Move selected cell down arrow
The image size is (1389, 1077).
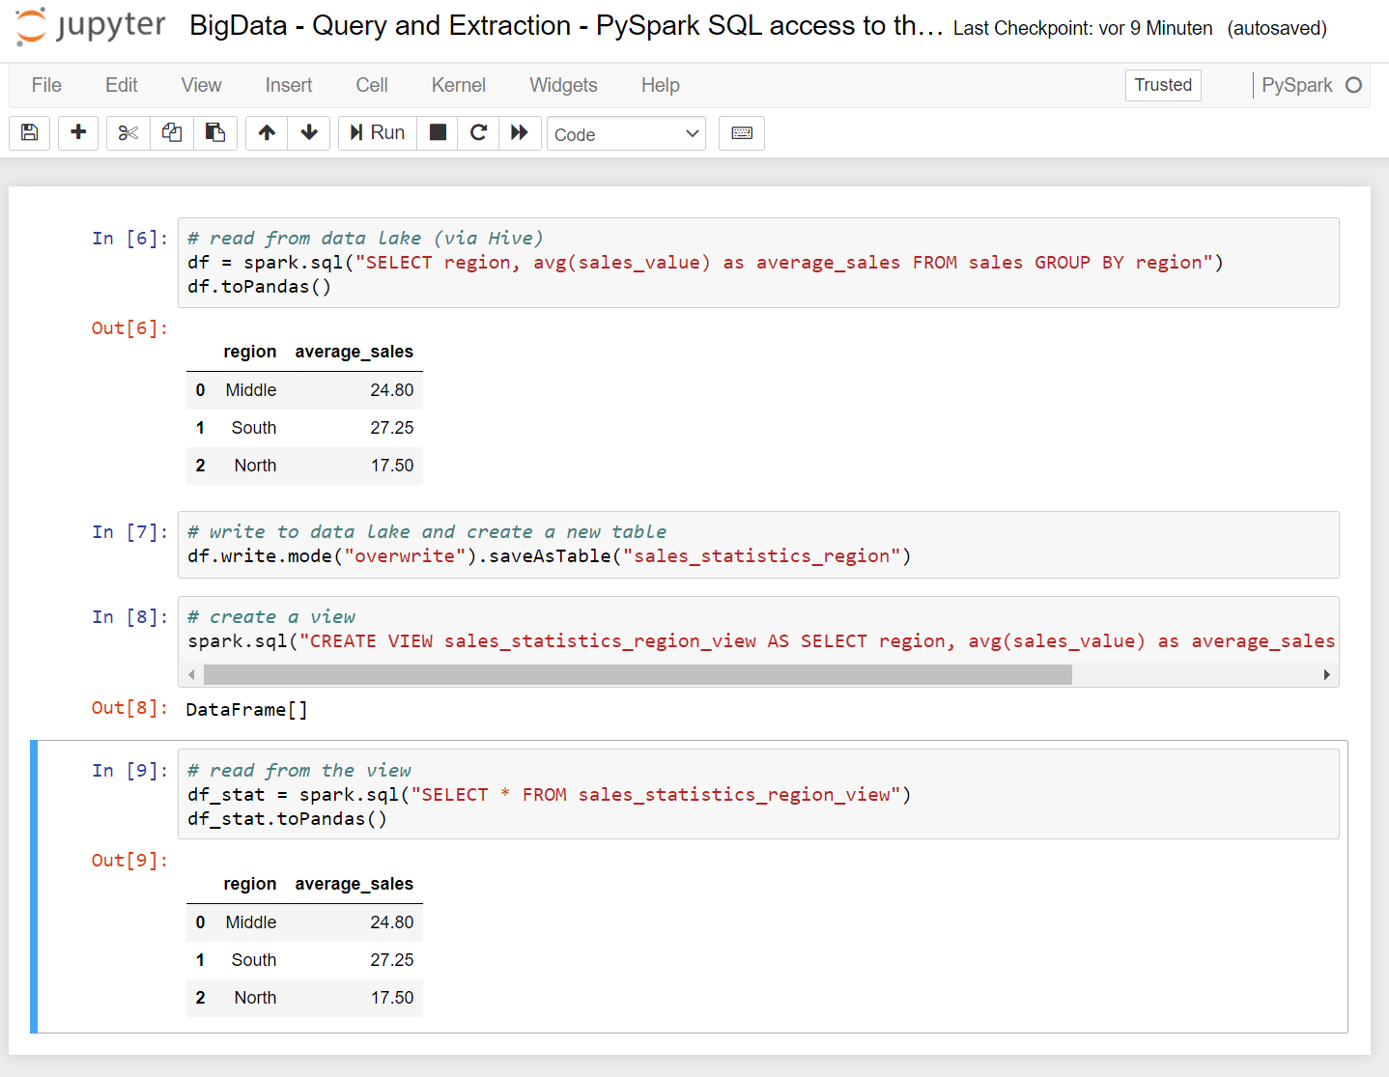point(309,133)
